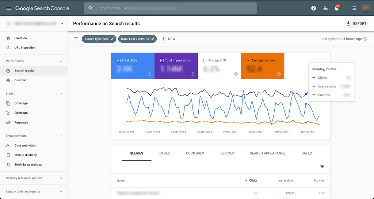Click the Removals crossed-eye icon
The width and height of the screenshot is (374, 199).
point(8,122)
